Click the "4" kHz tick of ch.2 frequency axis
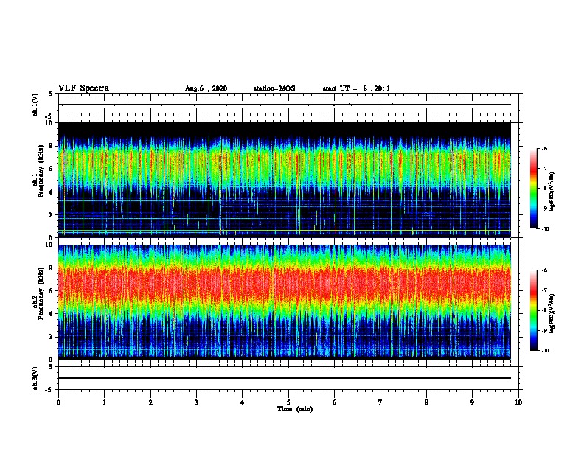The width and height of the screenshot is (584, 451). [x=51, y=314]
